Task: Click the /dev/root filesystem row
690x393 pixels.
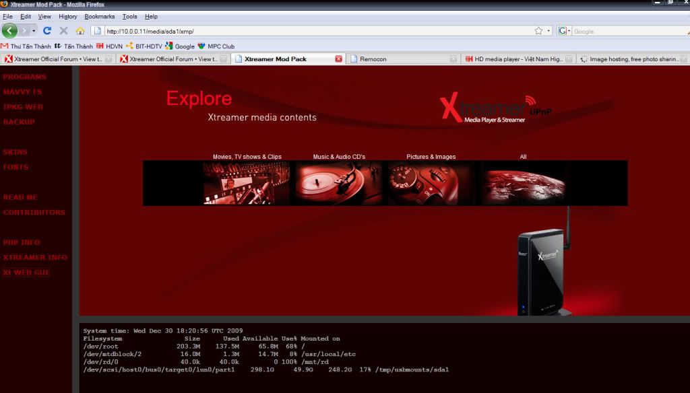Action: click(x=193, y=347)
